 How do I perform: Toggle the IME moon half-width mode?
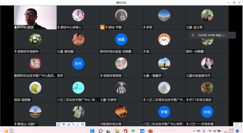click(x=68, y=124)
